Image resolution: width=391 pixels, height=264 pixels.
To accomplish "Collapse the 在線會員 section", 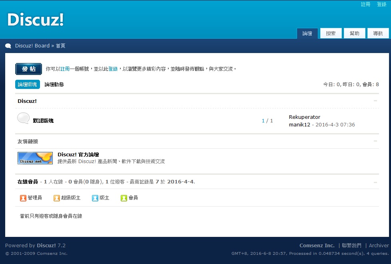I will point(375,182).
